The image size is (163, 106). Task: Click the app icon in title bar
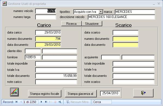tap(5, 4)
